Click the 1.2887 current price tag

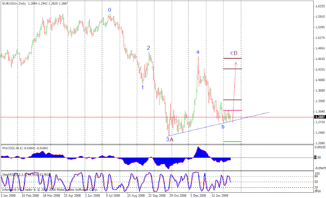(320, 117)
